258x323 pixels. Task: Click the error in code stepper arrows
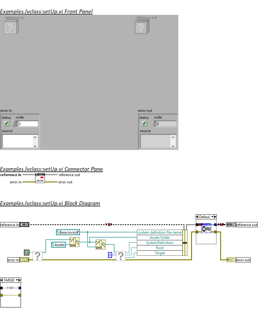point(14,124)
